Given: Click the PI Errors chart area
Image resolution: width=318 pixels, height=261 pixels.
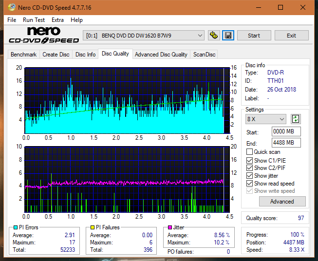Looking at the screenshot, I should pos(127,101).
